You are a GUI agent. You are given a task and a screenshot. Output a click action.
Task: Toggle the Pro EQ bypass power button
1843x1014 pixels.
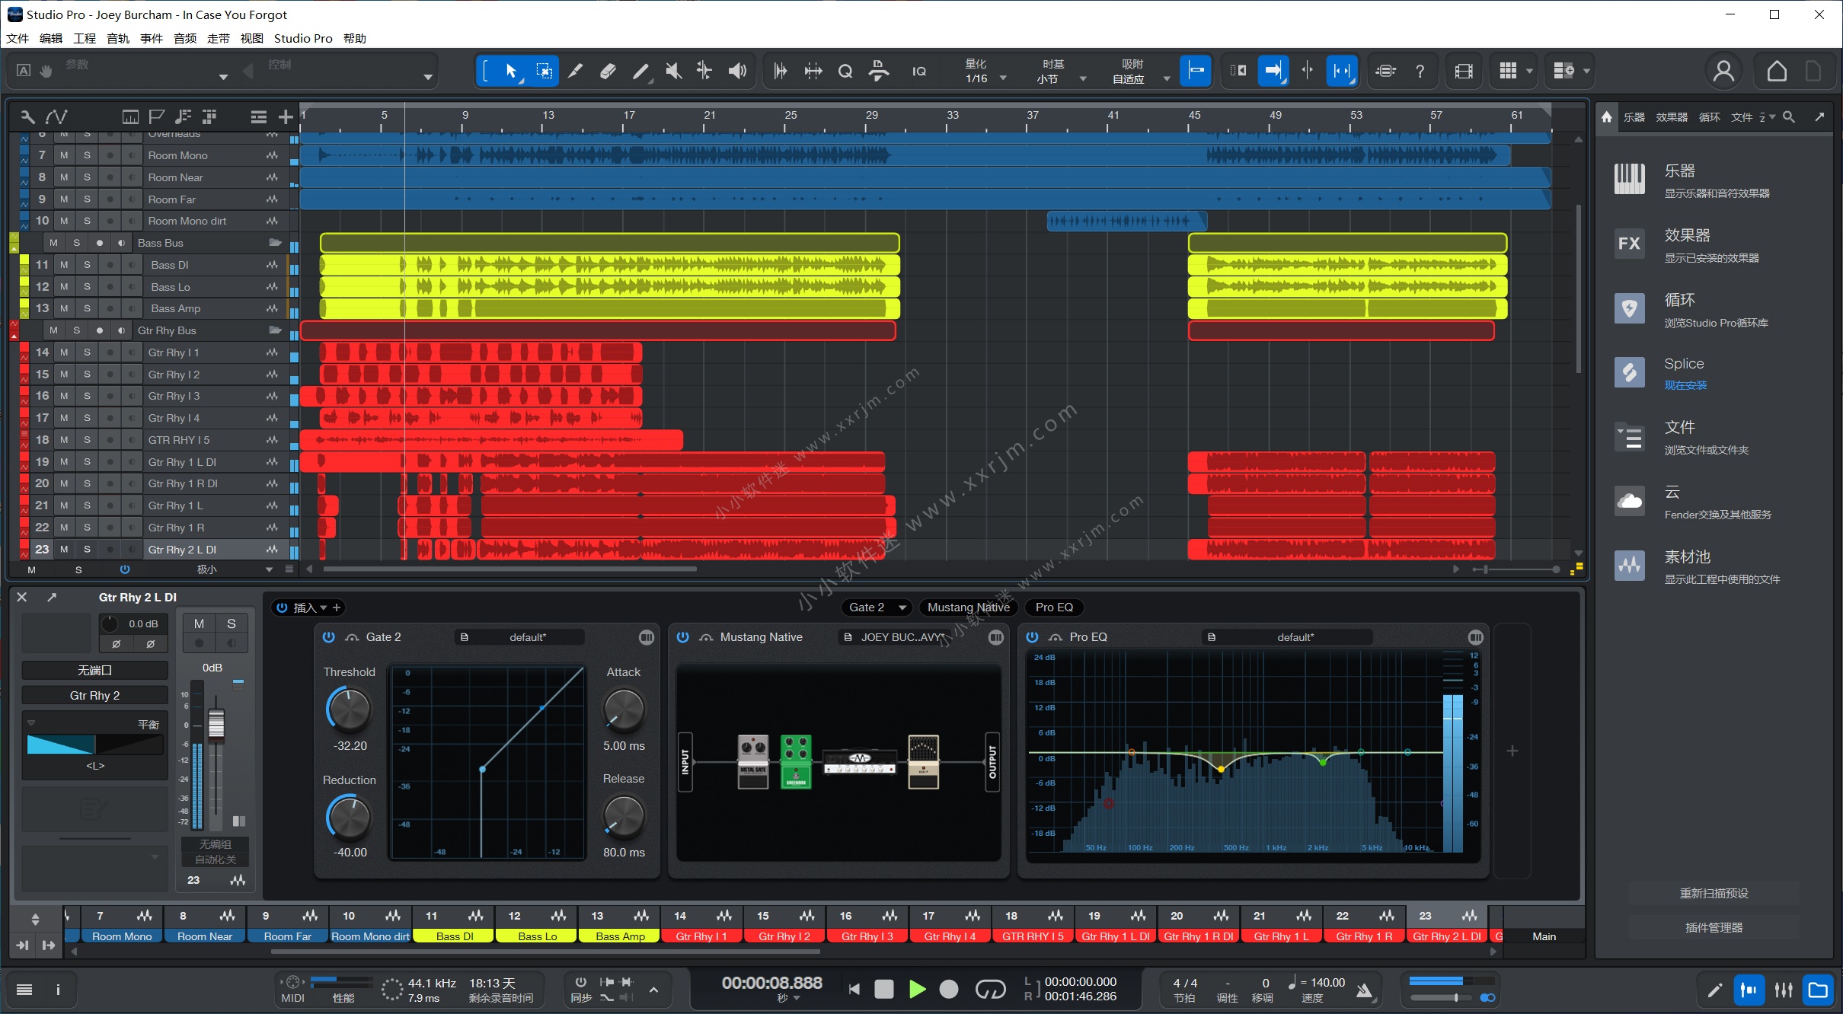coord(1032,636)
